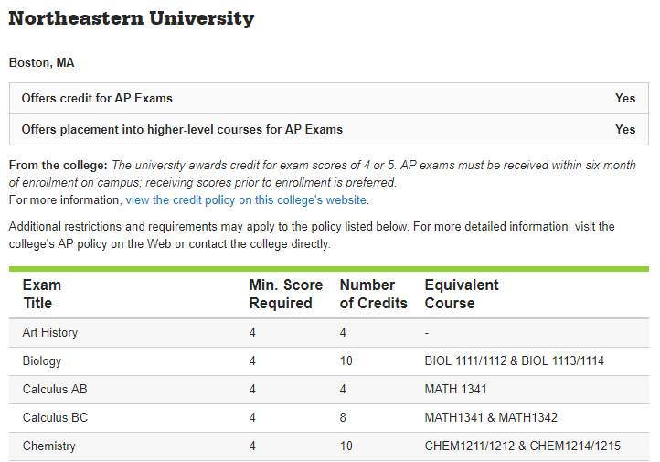Select the 'Calculus AB' exam title

(55, 389)
